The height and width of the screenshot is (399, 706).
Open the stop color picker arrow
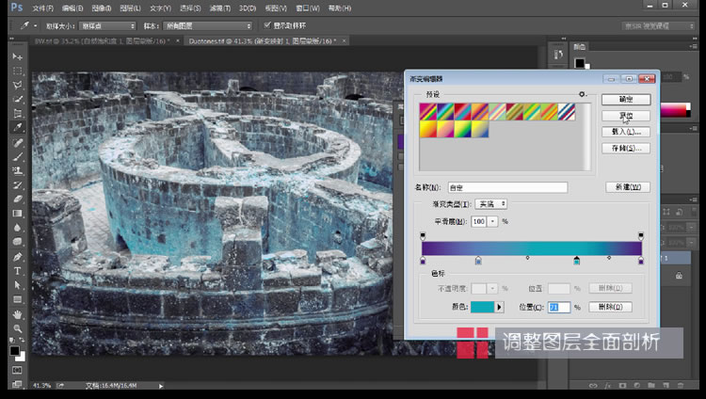[499, 307]
